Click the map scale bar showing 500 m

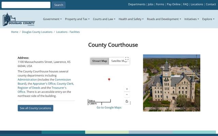tap(99, 102)
